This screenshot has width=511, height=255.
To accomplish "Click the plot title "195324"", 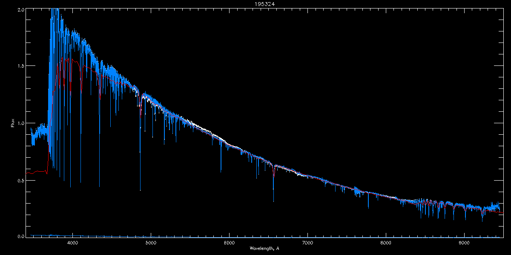I will pyautogui.click(x=264, y=4).
